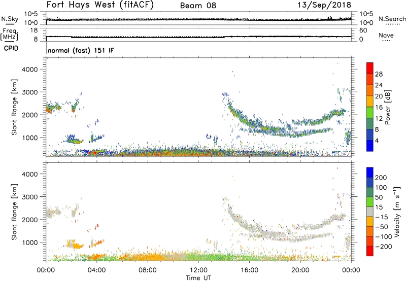406x281 pixels.
Task: Click the "10^0" tick beside N.Search
Action: click(x=366, y=23)
